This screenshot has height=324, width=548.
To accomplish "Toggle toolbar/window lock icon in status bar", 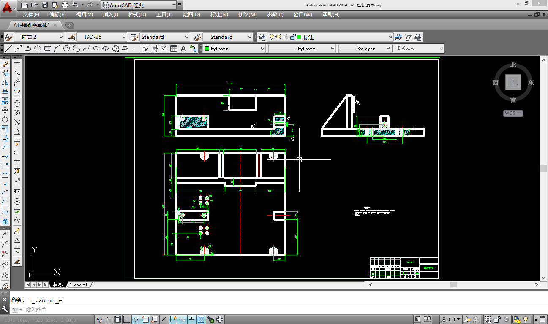I will [497, 319].
